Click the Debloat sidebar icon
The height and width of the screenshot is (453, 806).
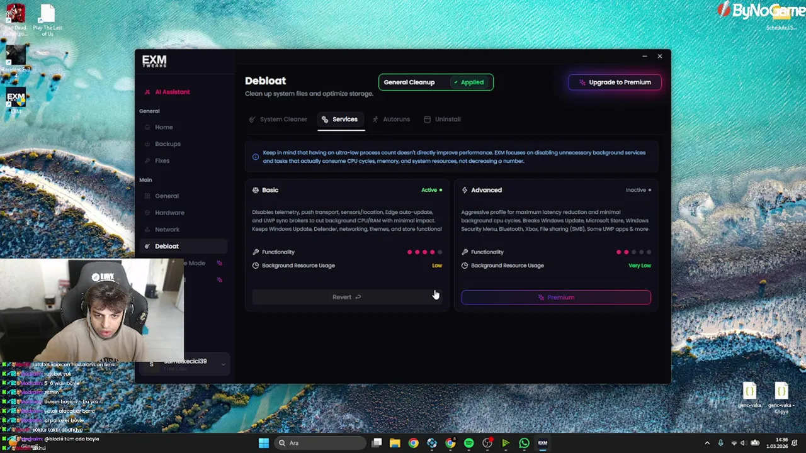pos(148,246)
